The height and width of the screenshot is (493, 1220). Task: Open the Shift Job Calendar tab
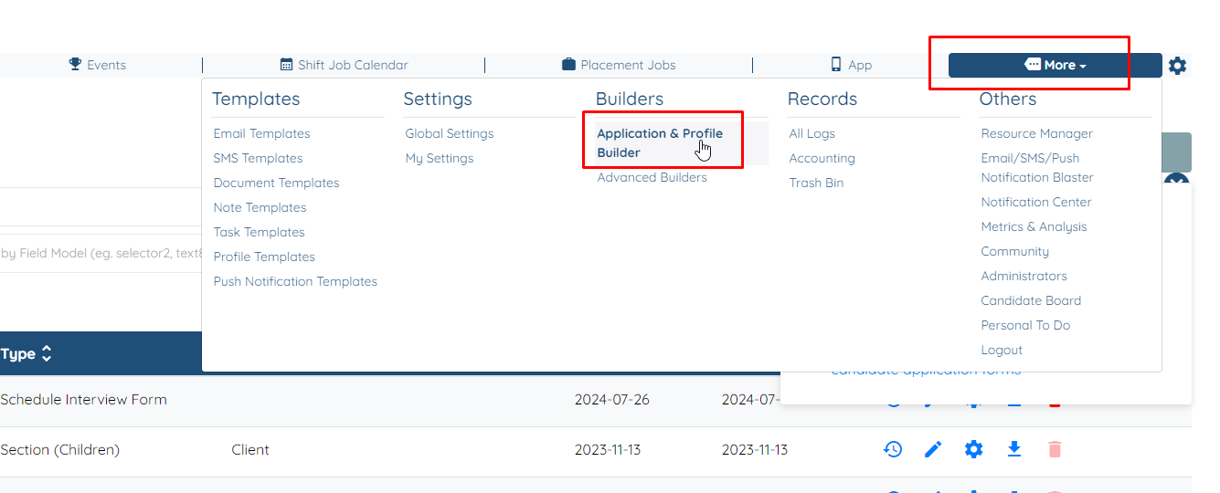click(345, 65)
